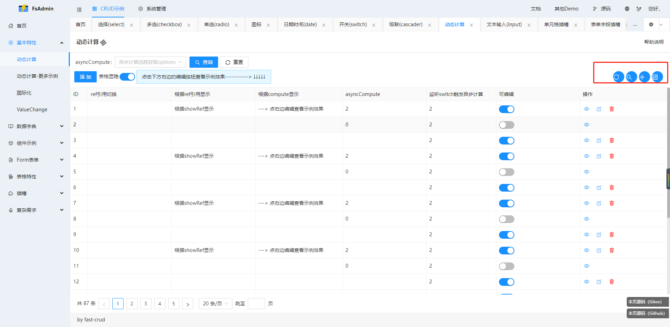Expand the Form表单 sidebar group
Image resolution: width=670 pixels, height=327 pixels.
(x=35, y=160)
